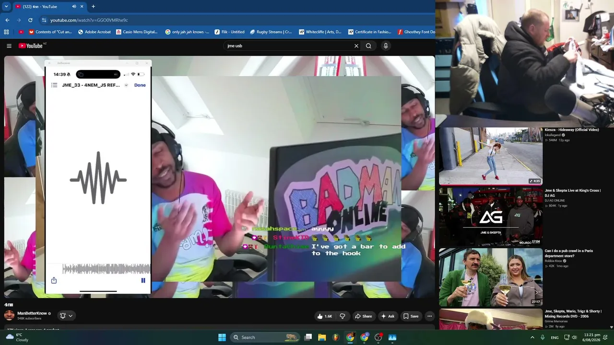
Task: Open the 'Certificate in Fashio...' bookmark
Action: pos(369,32)
